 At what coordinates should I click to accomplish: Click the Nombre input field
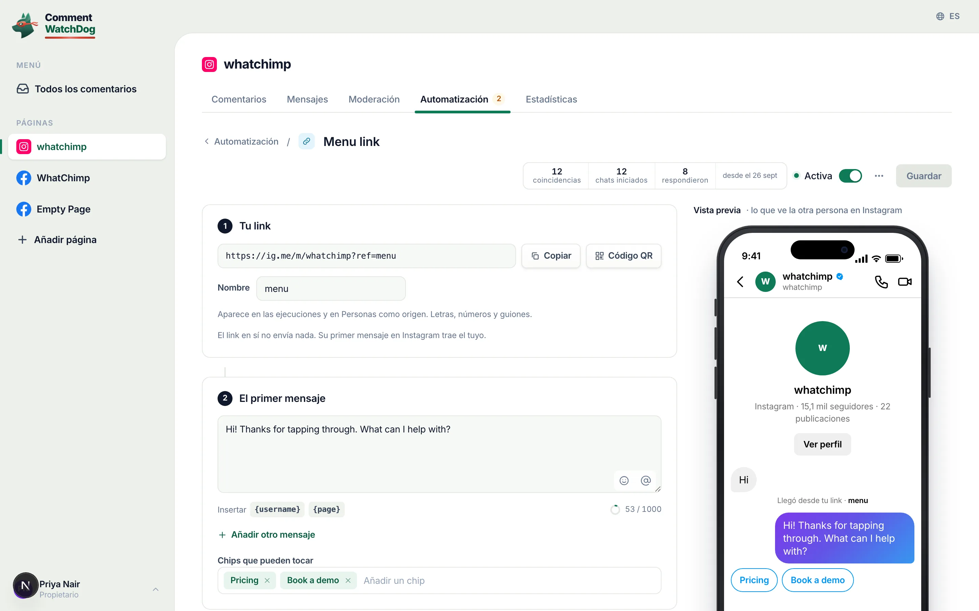331,289
